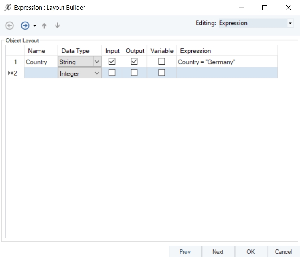This screenshot has width=300, height=257.
Task: Click the back navigation arrow icon
Action: click(x=9, y=26)
